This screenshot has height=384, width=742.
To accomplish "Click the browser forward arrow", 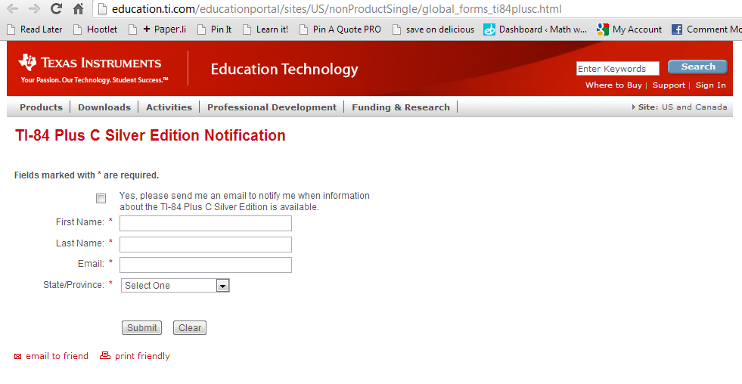I will coord(34,8).
